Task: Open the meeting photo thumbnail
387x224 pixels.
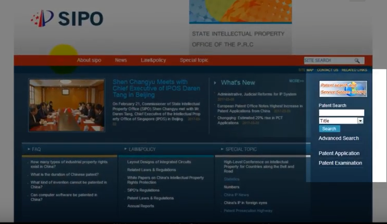Action: (x=66, y=105)
